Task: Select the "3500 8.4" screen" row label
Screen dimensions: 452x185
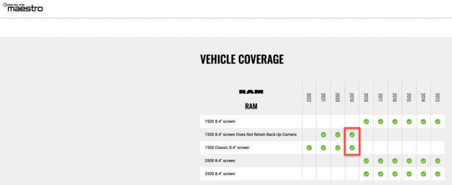Action: coord(220,174)
